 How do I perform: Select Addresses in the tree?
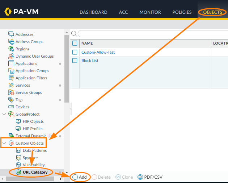tap(25, 34)
